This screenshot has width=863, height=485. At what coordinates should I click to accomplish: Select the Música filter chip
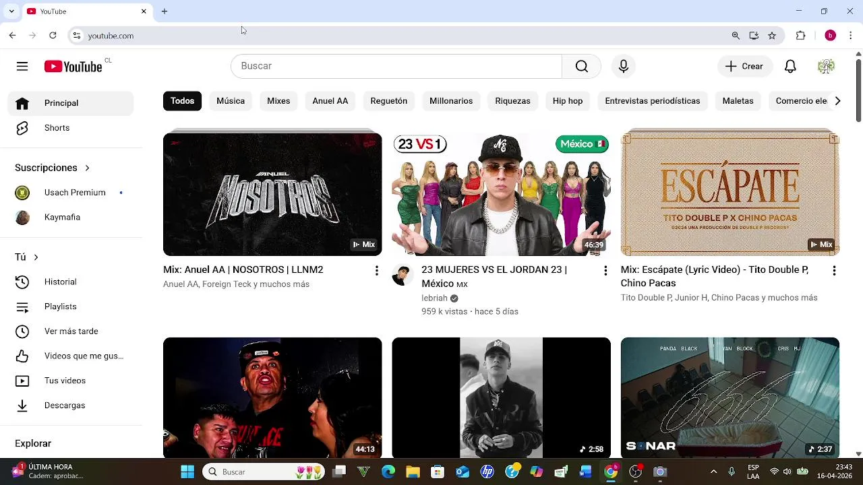point(231,101)
